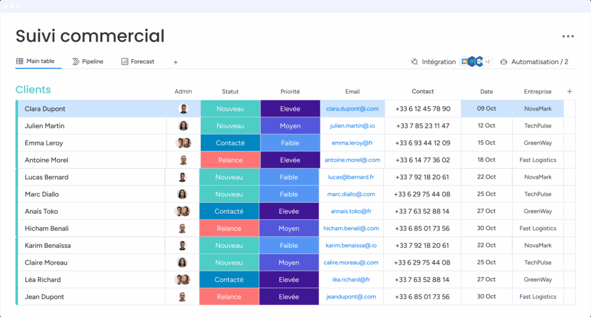Click the Admin column header
591x317 pixels.
(x=183, y=92)
